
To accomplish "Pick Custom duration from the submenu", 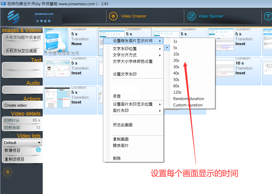I will click(188, 105).
